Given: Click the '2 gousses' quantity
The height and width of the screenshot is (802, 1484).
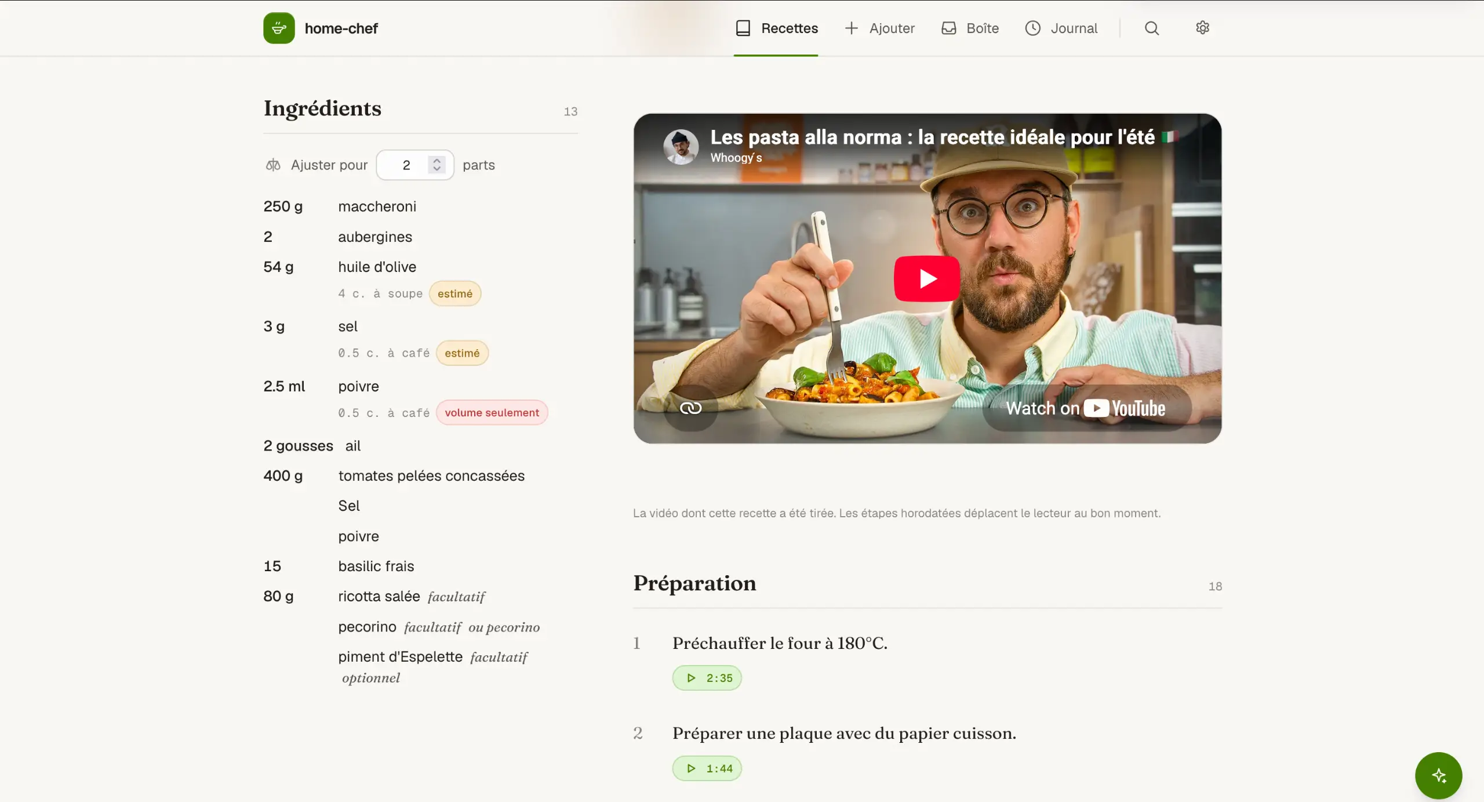Looking at the screenshot, I should coord(298,446).
